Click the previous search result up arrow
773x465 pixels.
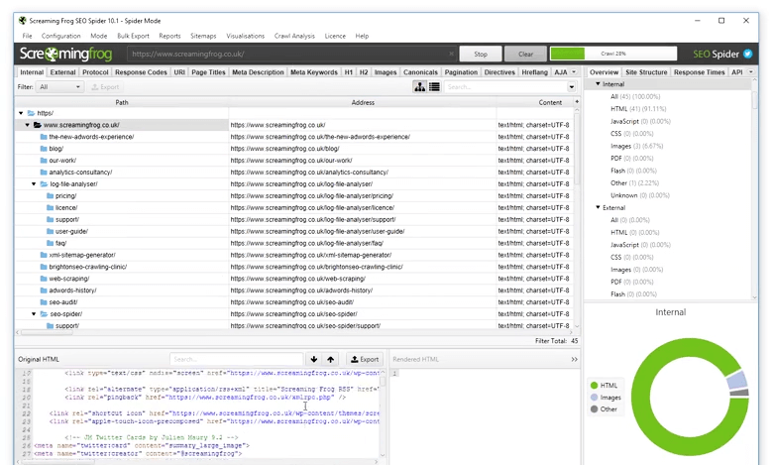coord(330,359)
